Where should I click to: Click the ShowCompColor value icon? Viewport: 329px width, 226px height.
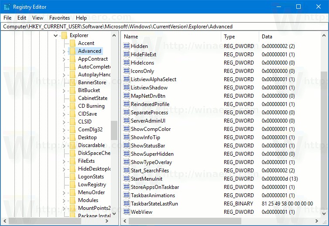[x=127, y=129]
